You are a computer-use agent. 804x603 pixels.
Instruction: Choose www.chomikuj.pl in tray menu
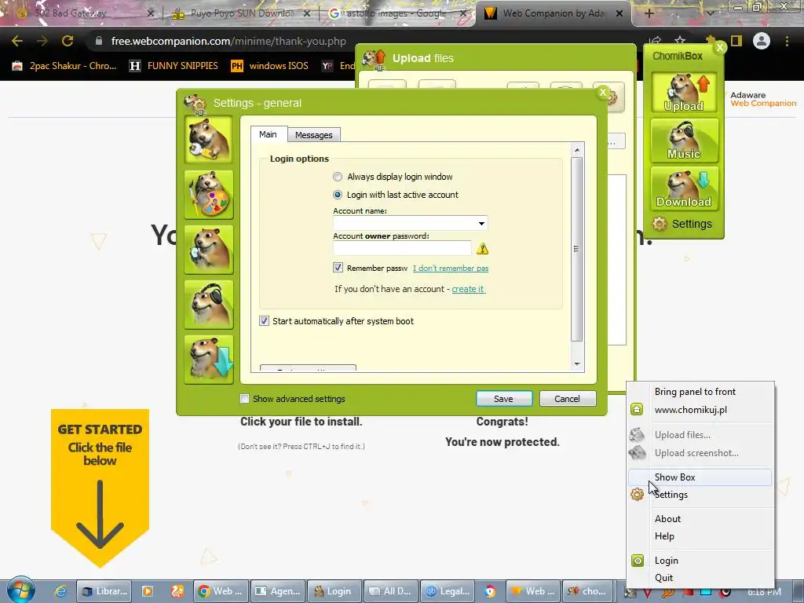[700, 410]
